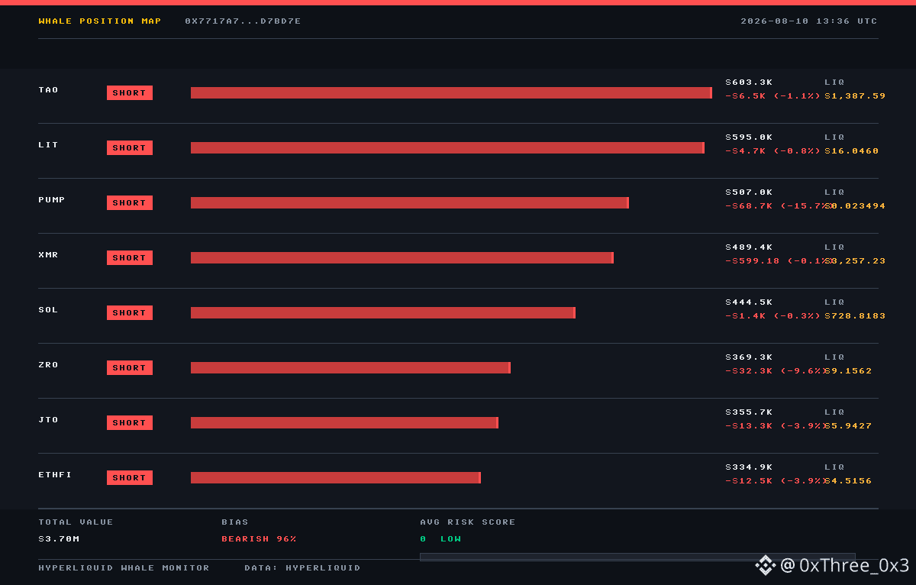
Task: Click the $507.0K PUMP position value
Action: pos(749,192)
